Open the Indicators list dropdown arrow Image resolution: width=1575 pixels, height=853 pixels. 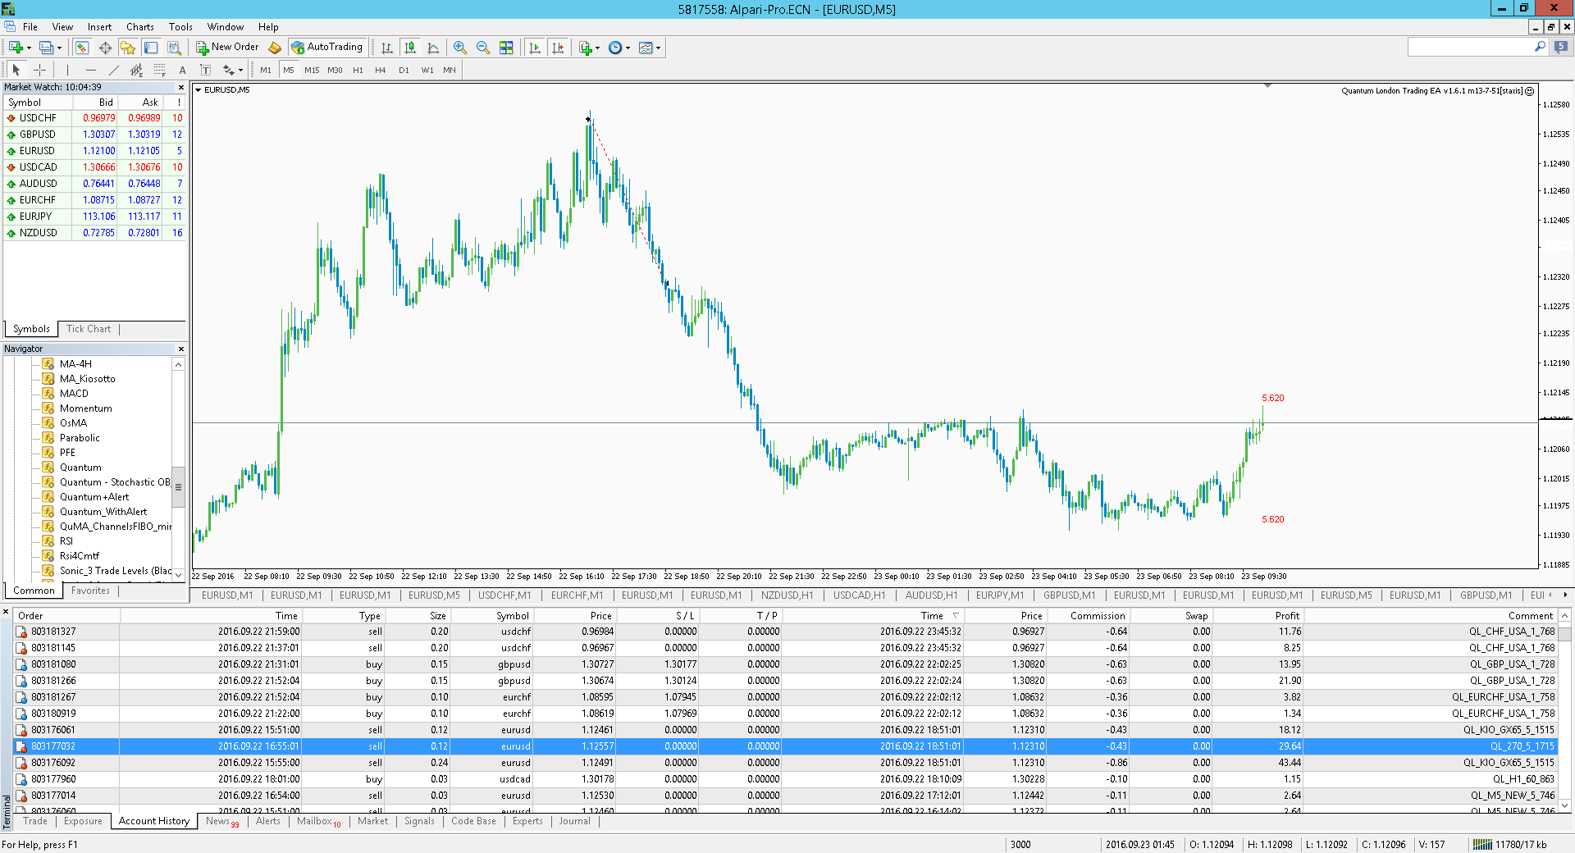(597, 48)
